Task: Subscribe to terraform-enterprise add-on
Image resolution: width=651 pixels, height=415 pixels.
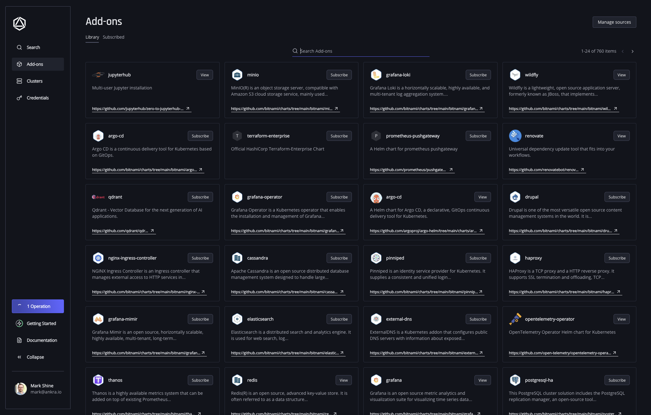Action: [x=339, y=136]
